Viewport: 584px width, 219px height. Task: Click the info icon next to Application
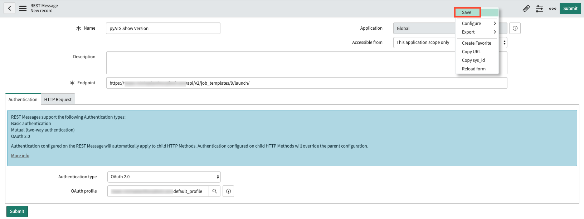[x=515, y=28]
